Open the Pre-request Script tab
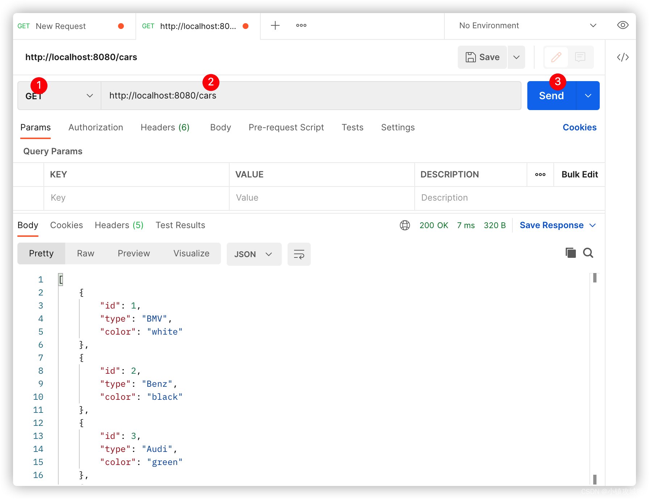This screenshot has width=649, height=499. point(286,127)
